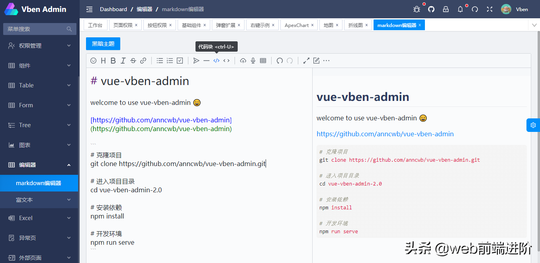Open the emoji picker in editor toolbar
This screenshot has width=540, height=263.
(x=94, y=61)
